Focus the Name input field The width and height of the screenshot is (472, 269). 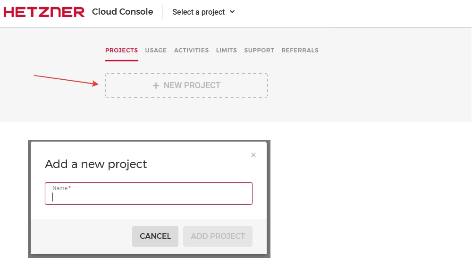click(x=149, y=197)
